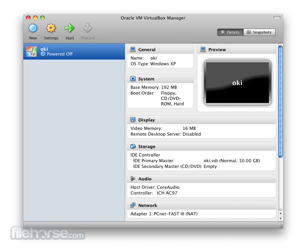Click the Storage section disk icon
This screenshot has width=306, height=250.
tap(133, 146)
